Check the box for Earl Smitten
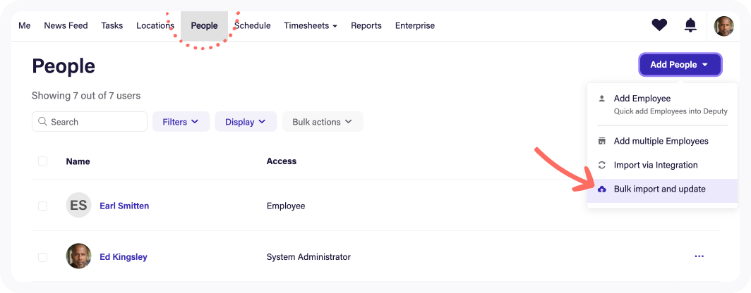This screenshot has height=293, width=751. [42, 206]
